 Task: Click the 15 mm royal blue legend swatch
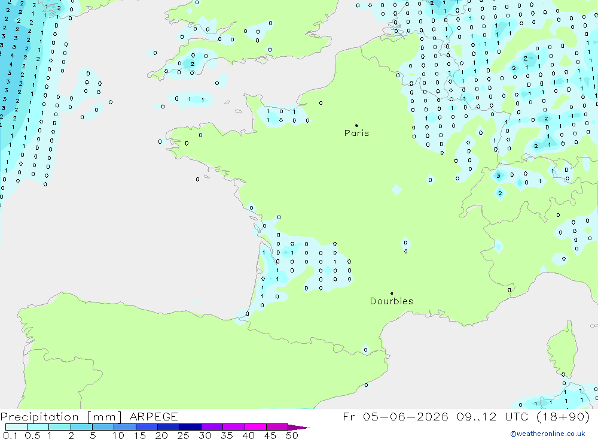point(147,427)
